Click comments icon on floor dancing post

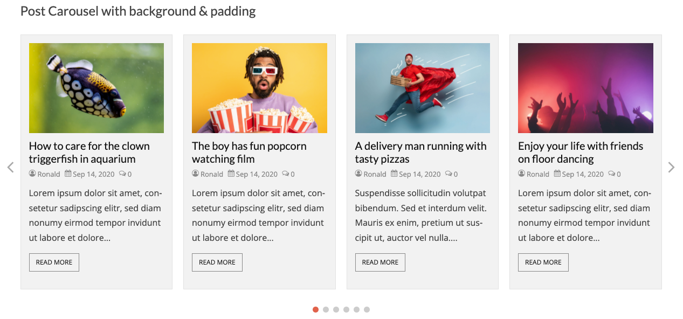pyautogui.click(x=612, y=174)
